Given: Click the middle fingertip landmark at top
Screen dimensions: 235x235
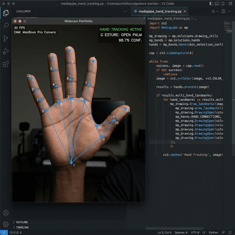Looking at the screenshot, I should coord(70,51).
